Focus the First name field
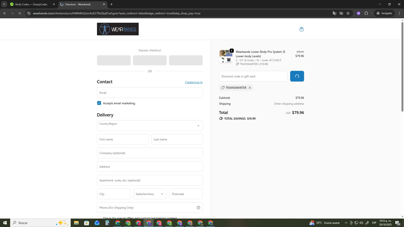This screenshot has width=404, height=227. pyautogui.click(x=123, y=139)
